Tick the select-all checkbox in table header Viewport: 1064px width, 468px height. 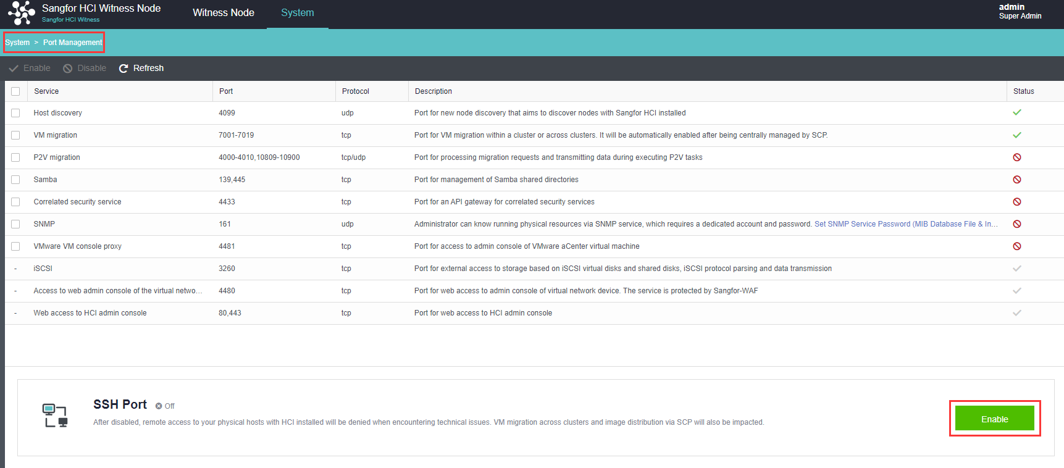[15, 91]
